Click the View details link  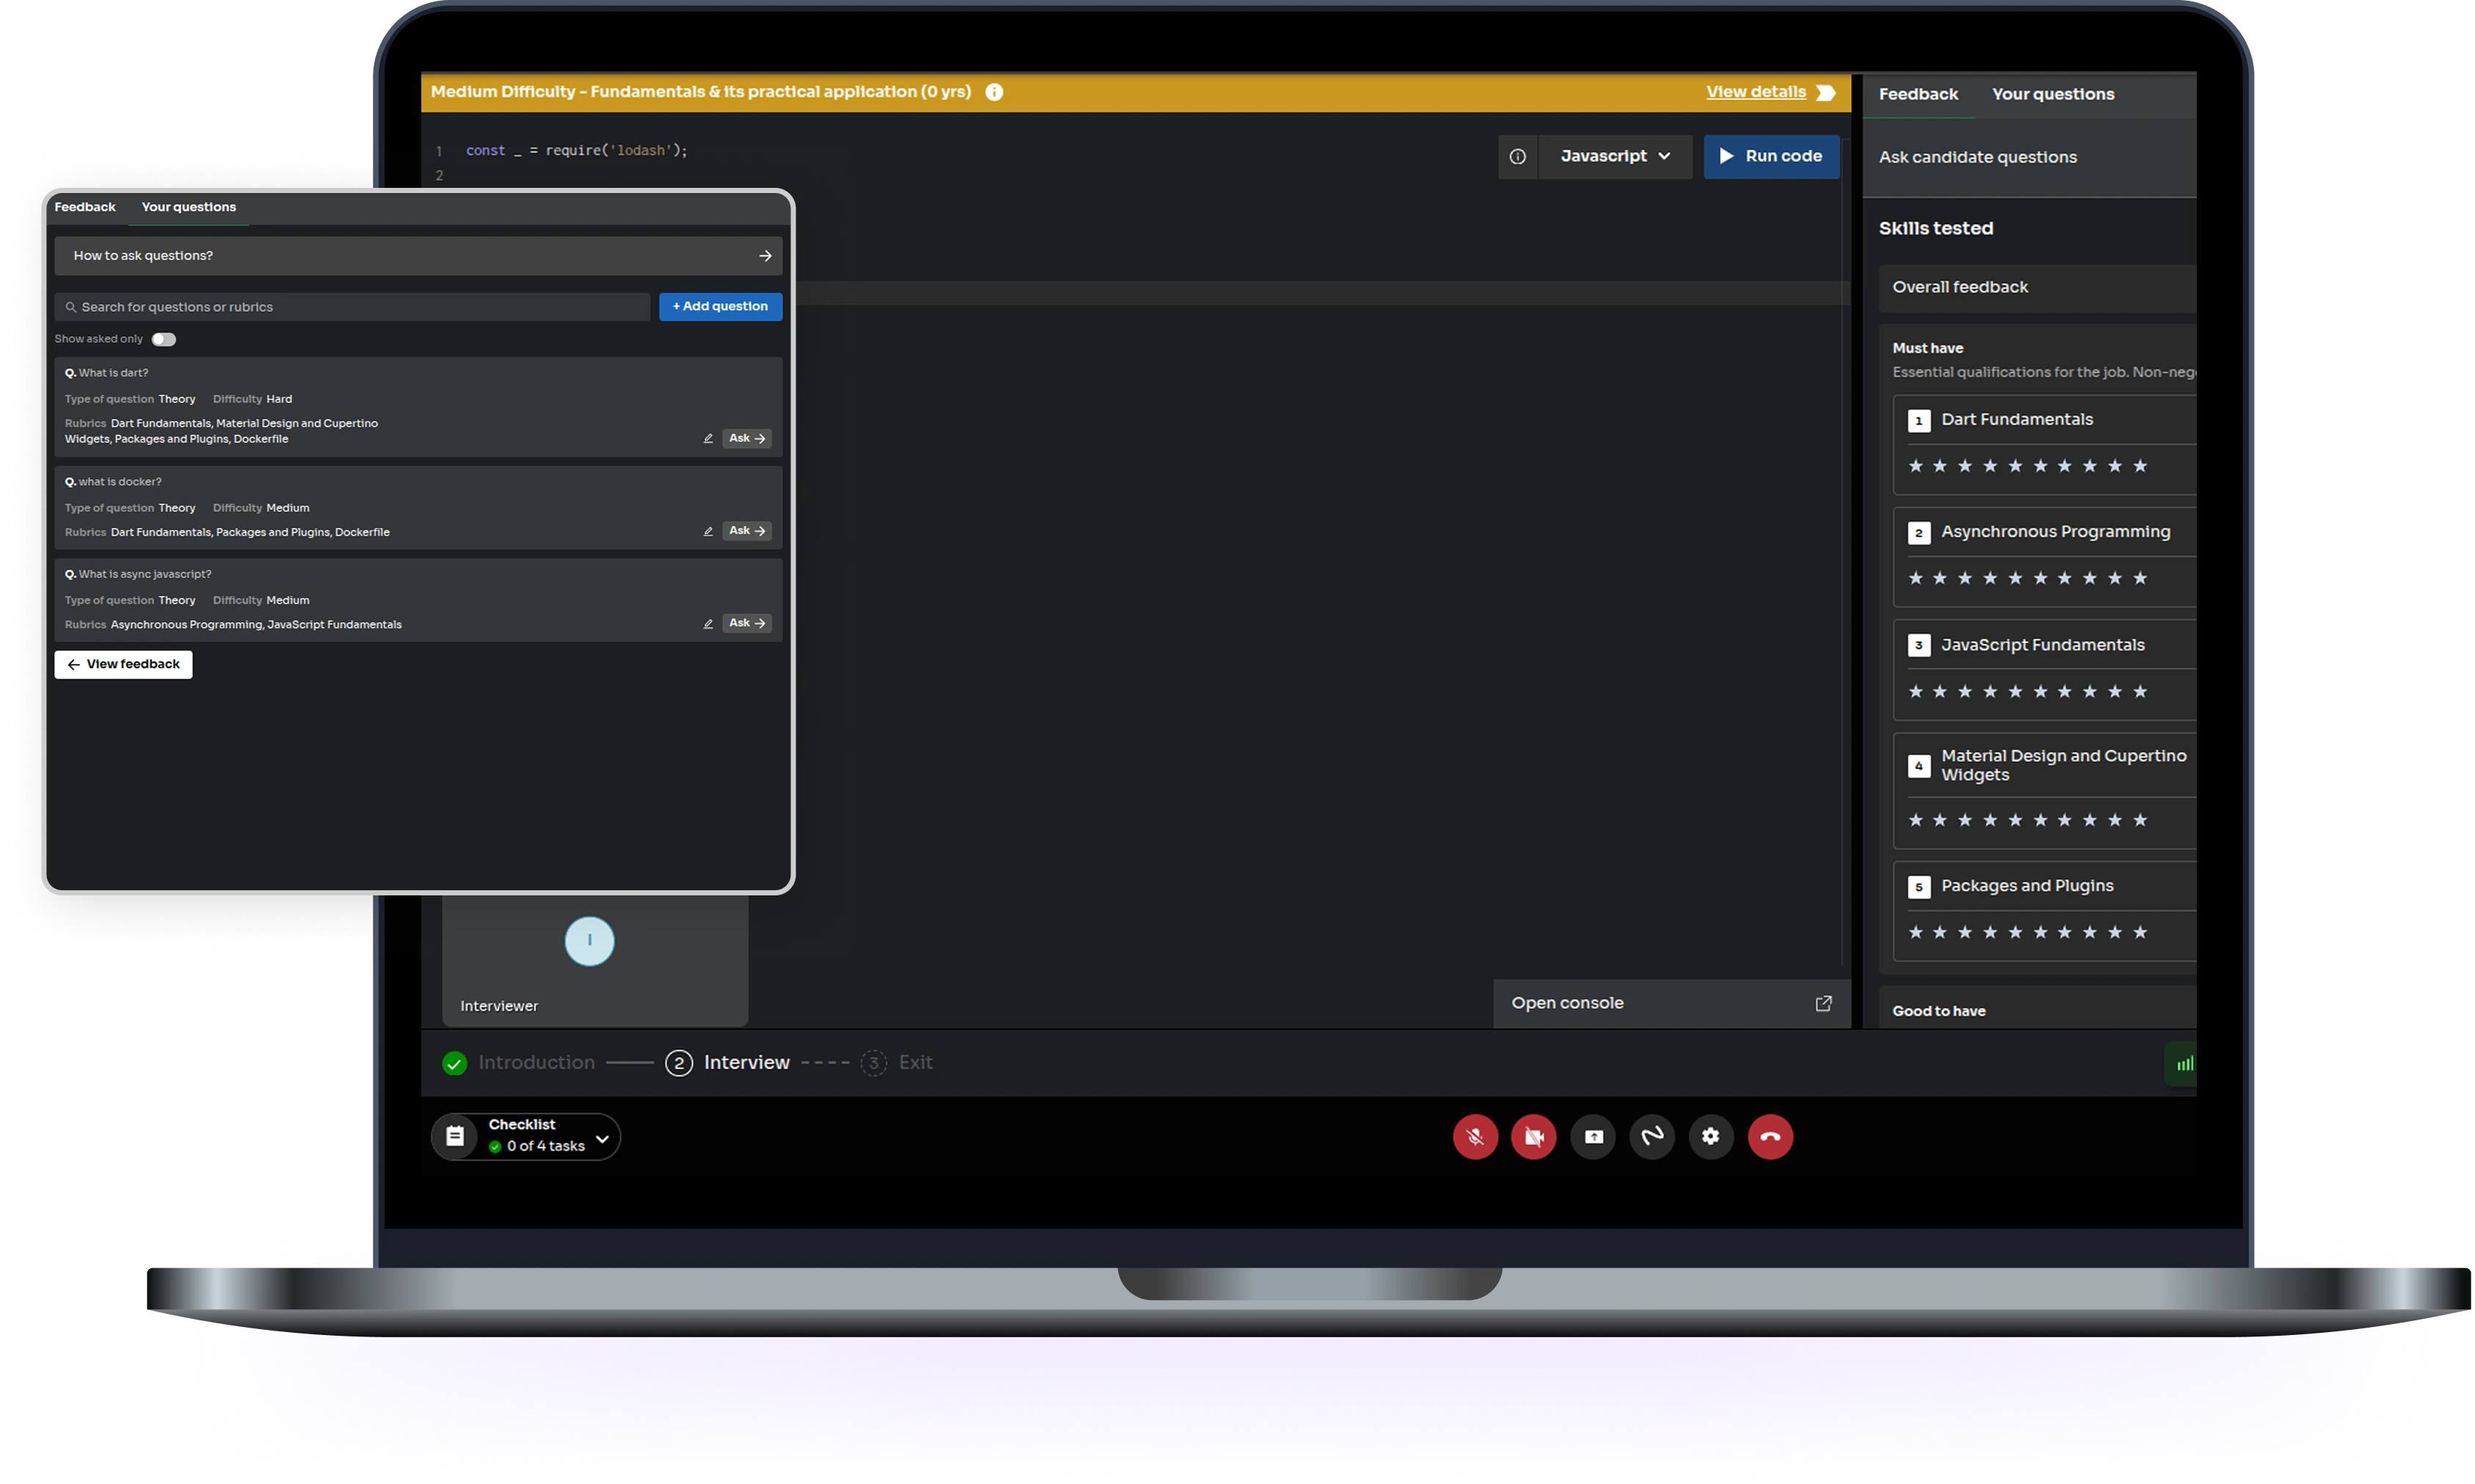(1755, 92)
